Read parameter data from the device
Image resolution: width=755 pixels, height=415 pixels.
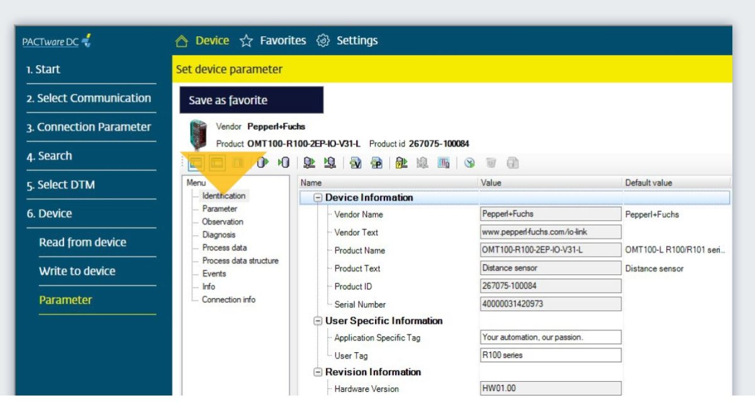point(308,163)
